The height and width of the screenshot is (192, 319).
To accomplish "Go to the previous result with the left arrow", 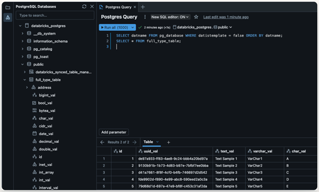I will click(102, 142).
